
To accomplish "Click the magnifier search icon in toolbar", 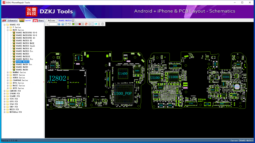I will [x=47, y=24].
